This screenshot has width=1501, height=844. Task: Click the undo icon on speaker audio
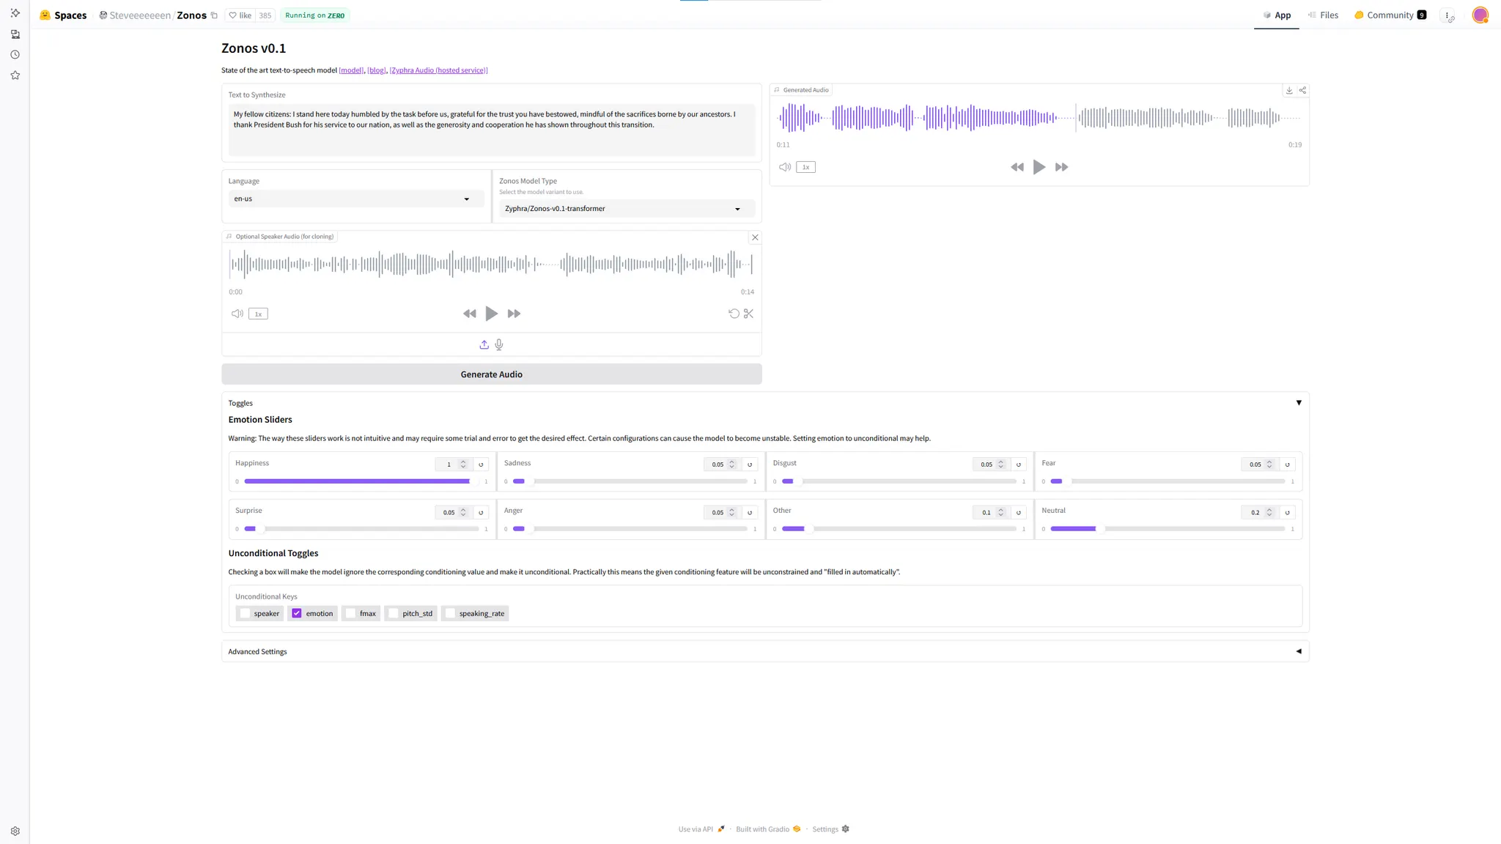tap(734, 314)
